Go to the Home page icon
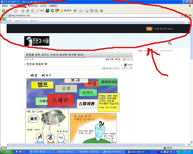This screenshot has width=193, height=154. click(32, 11)
